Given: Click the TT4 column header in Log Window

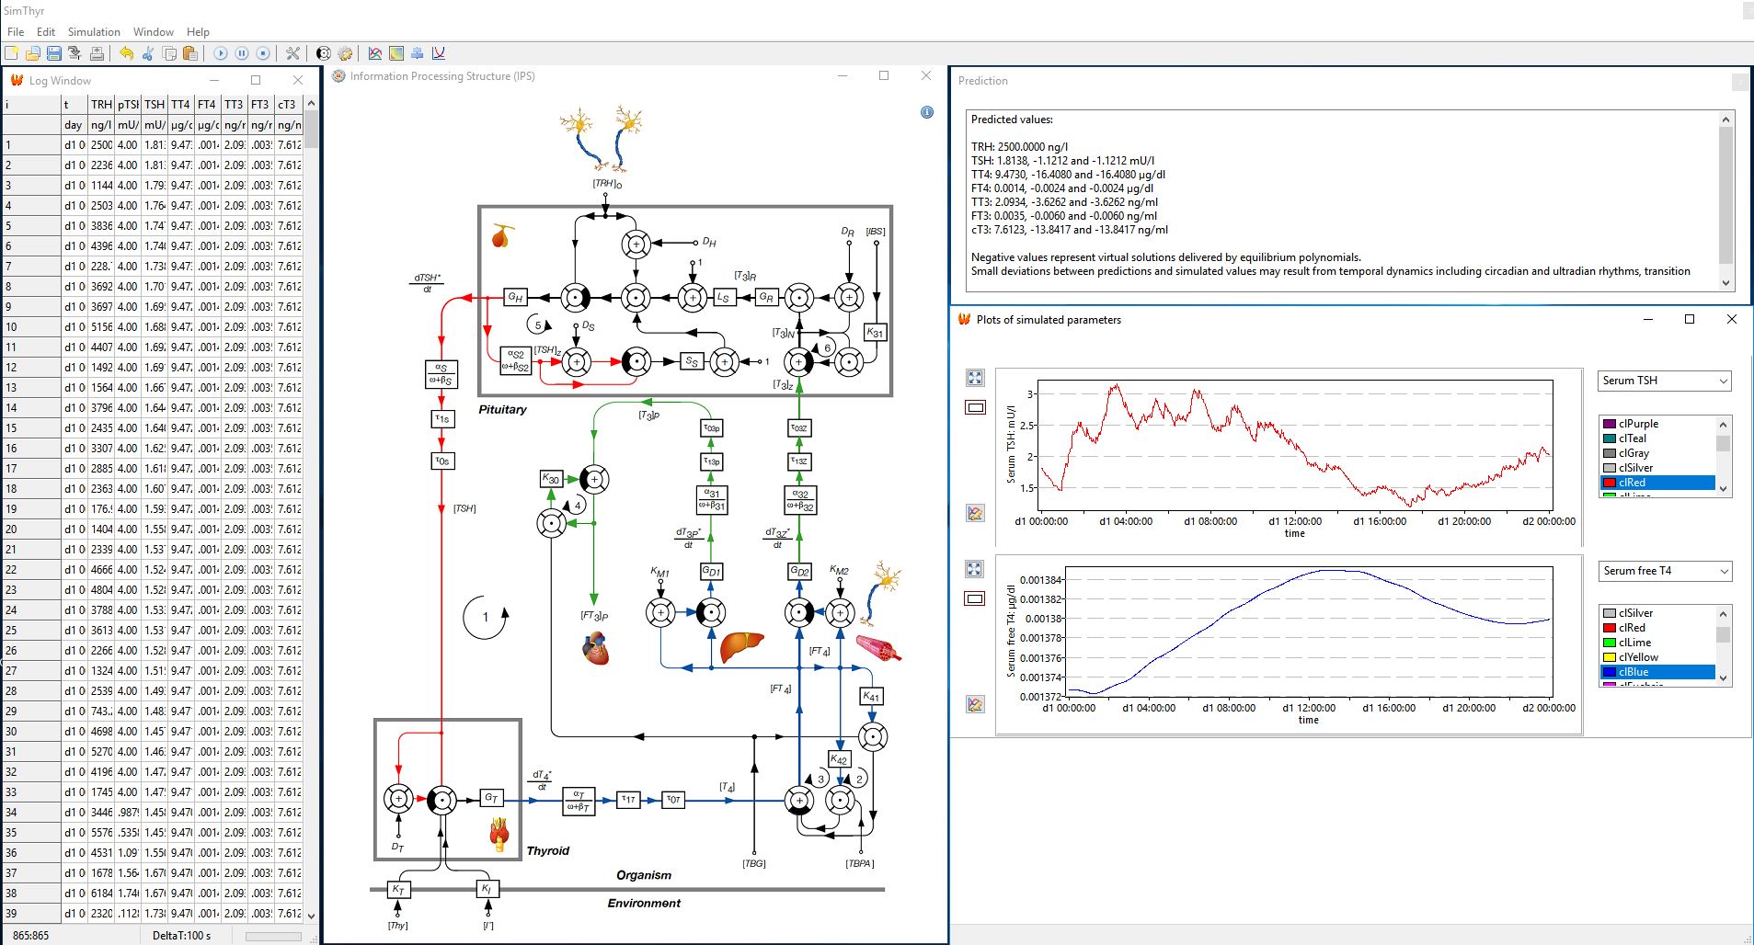Looking at the screenshot, I should pyautogui.click(x=181, y=105).
